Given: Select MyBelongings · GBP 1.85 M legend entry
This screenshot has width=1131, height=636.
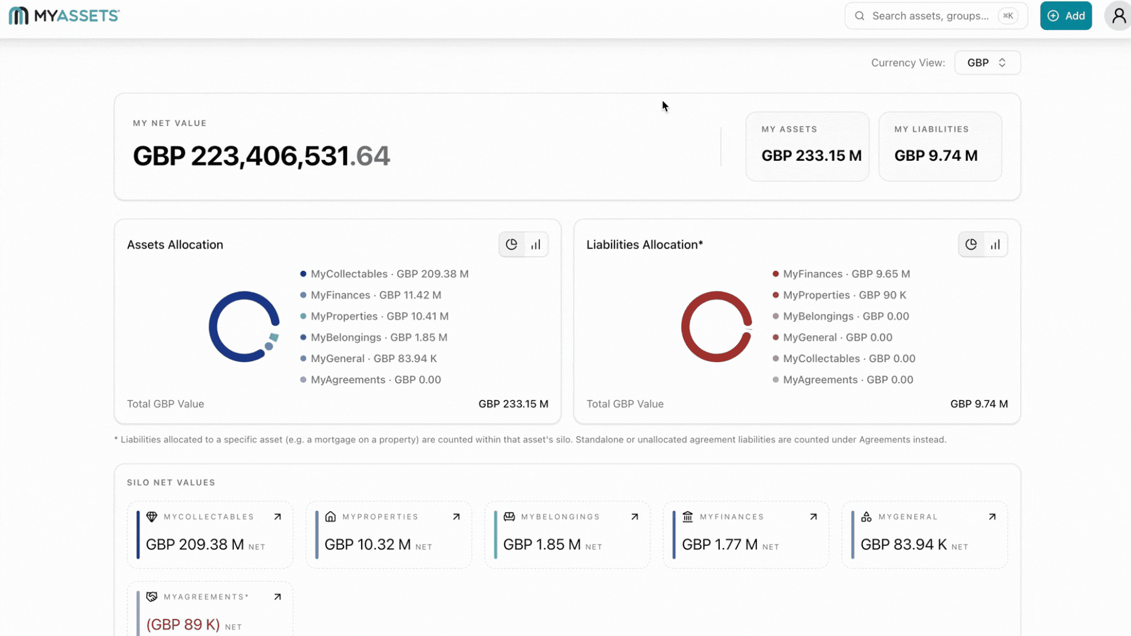Looking at the screenshot, I should coord(373,337).
